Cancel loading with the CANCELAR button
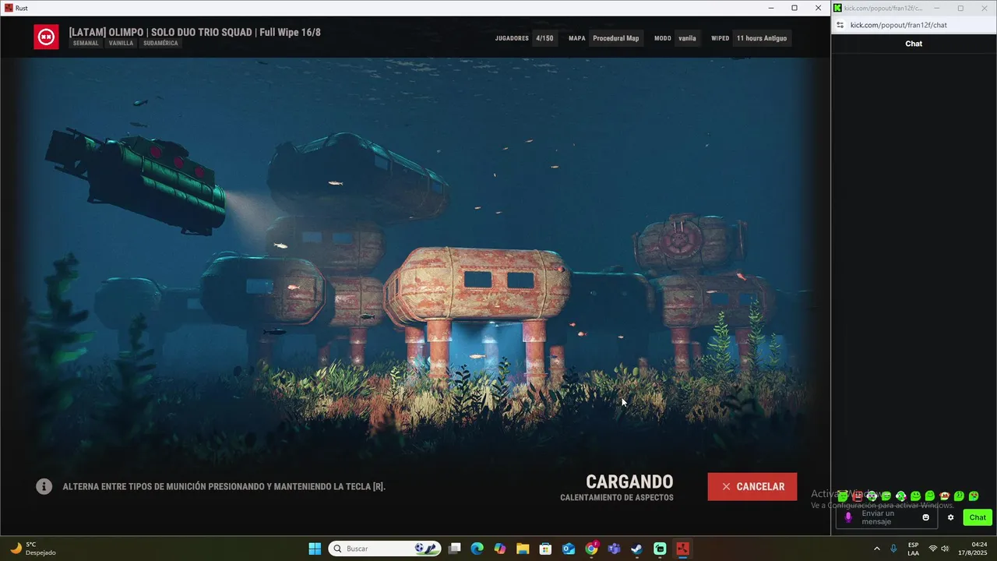This screenshot has height=561, width=997. [752, 486]
